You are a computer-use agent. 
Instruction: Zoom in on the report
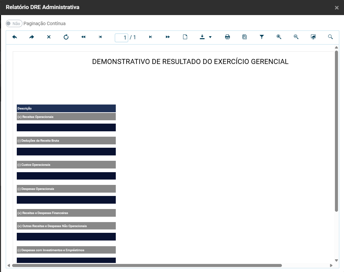(x=279, y=37)
